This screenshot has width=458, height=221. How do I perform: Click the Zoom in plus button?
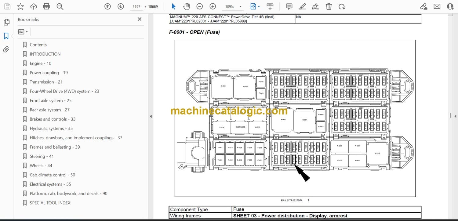pos(213,6)
